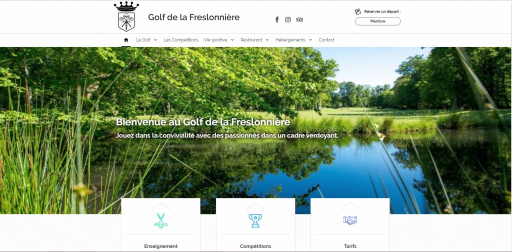Viewport: 512px width, 252px height.
Task: Expand the Hébergements dropdown chevron
Action: pos(310,40)
